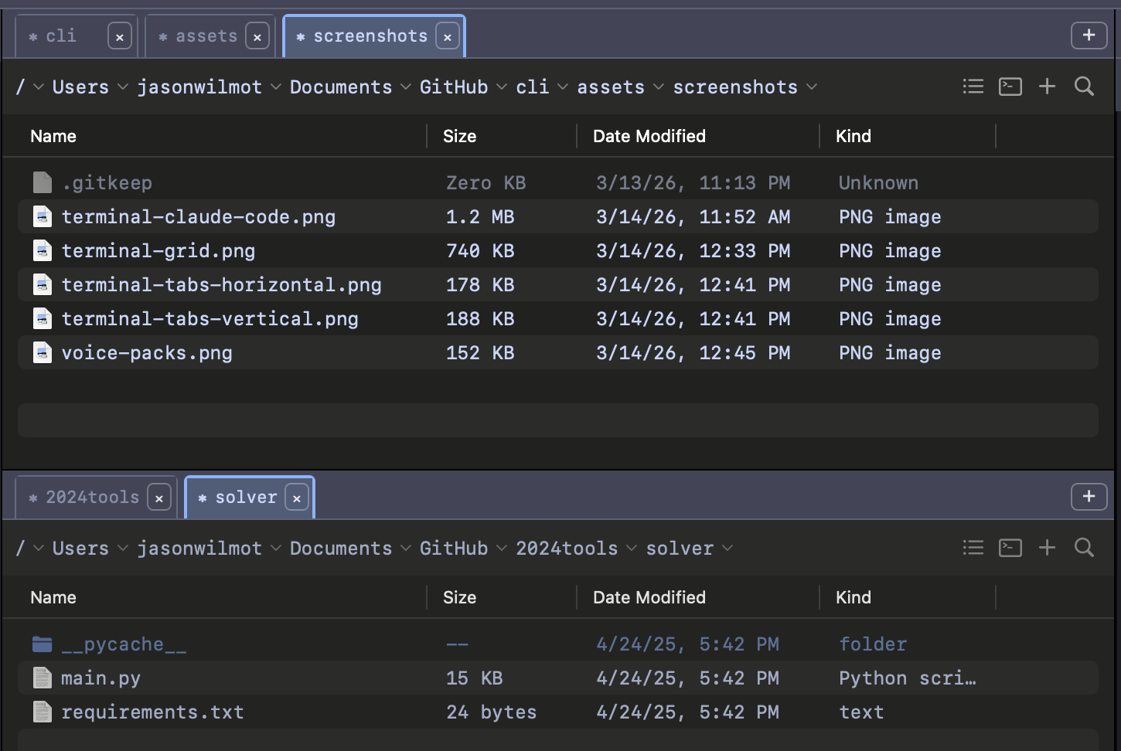Switch to the assets tab
Screen dimensions: 1121x751
click(x=205, y=36)
